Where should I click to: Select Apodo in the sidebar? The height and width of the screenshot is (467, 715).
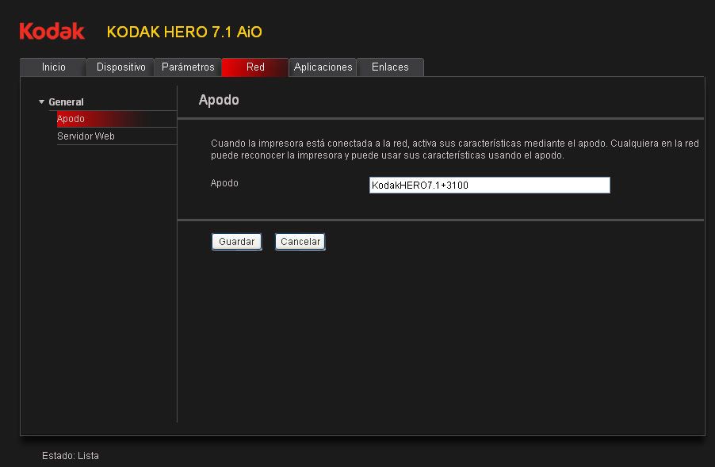(x=117, y=119)
